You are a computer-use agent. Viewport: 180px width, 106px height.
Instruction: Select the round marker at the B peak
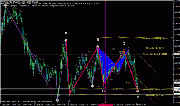[x=98, y=47]
